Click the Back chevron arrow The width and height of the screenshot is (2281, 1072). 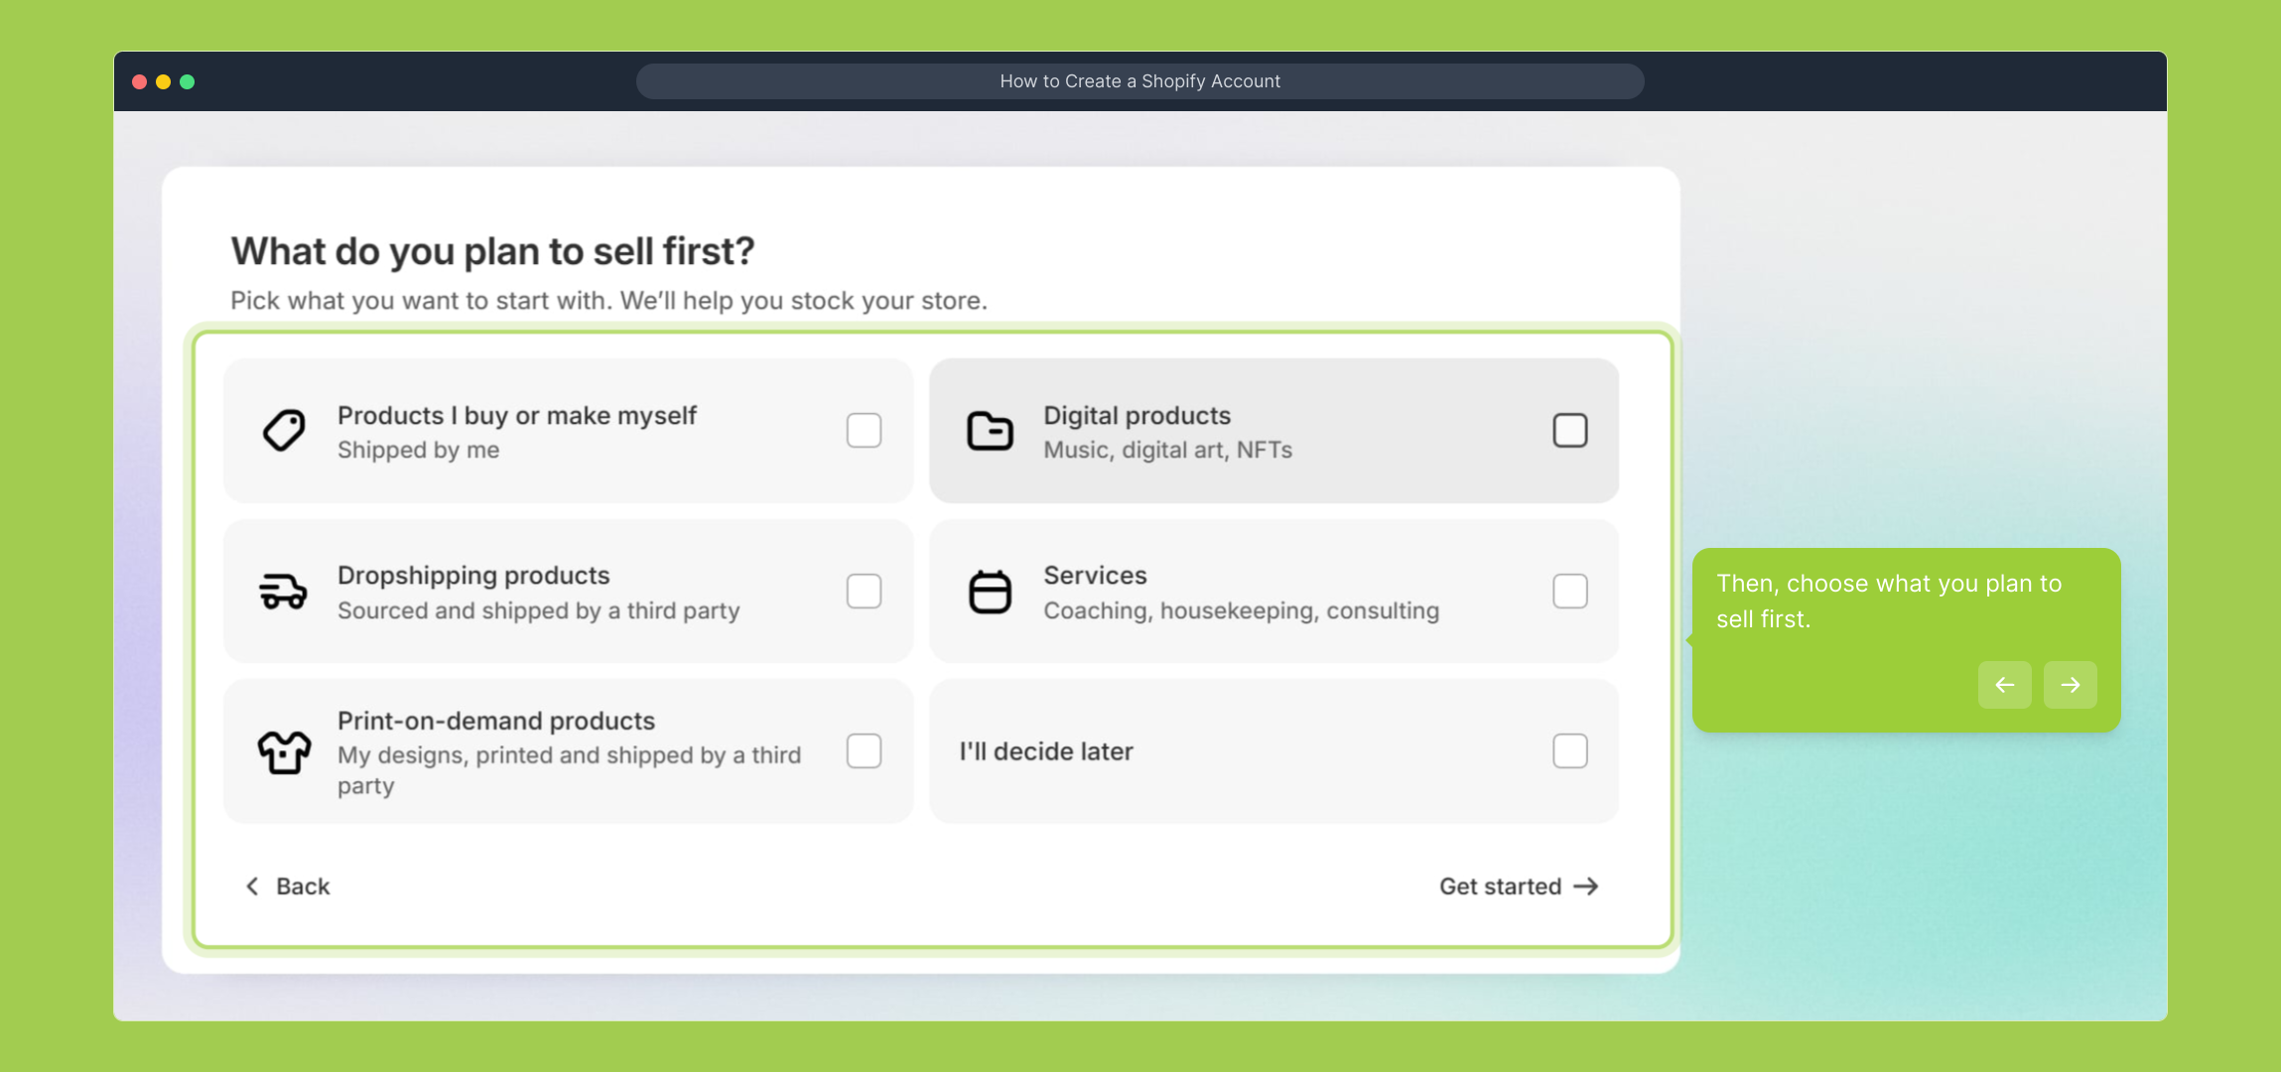pyautogui.click(x=252, y=886)
